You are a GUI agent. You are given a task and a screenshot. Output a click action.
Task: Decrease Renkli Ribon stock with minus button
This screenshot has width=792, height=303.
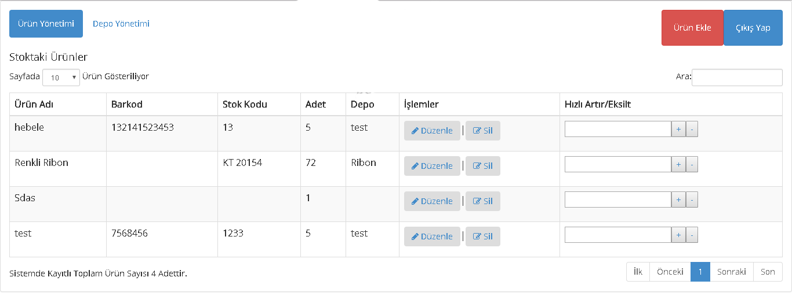692,164
